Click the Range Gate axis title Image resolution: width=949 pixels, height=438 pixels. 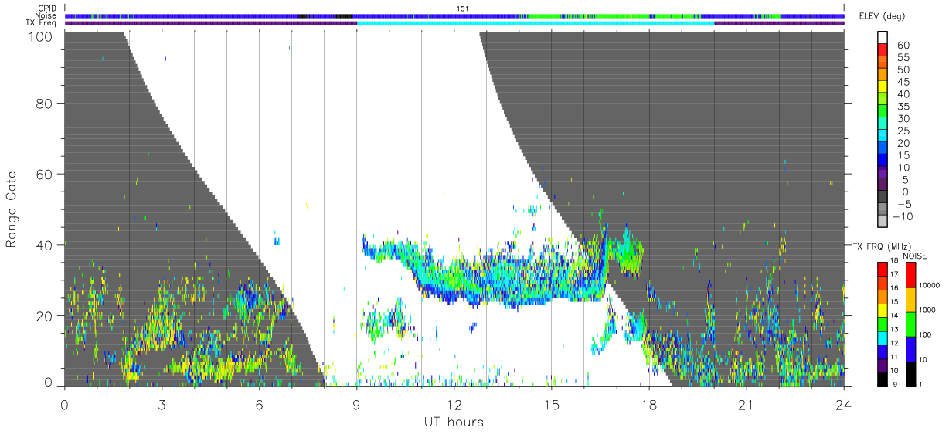coord(12,209)
